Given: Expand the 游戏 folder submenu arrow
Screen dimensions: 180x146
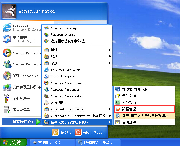Looking at the screenshot, I should tap(110, 63).
